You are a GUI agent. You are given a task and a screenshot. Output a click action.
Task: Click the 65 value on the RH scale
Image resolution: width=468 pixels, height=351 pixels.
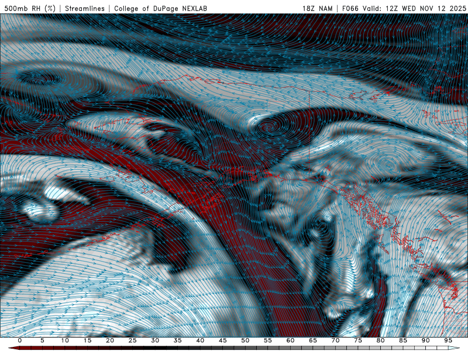[313, 340]
